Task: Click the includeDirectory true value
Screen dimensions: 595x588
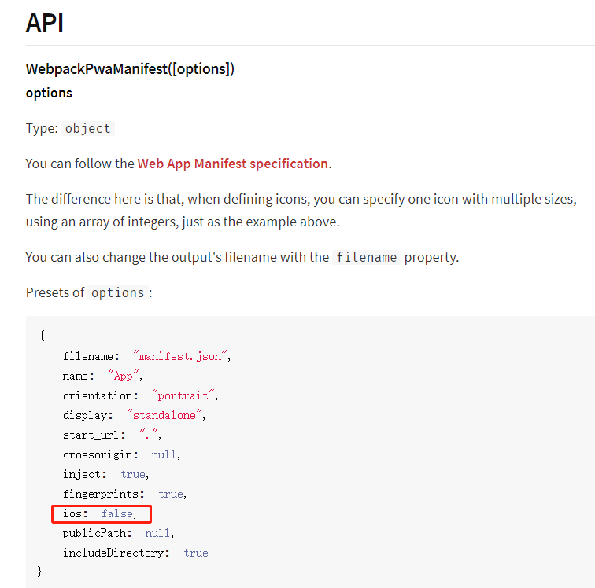Action: click(x=196, y=553)
